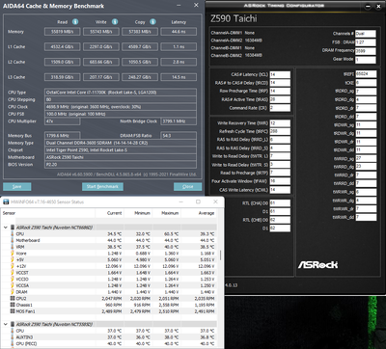
Task: Collapse the second Nuvoton sensor group
Action: pyautogui.click(x=6, y=324)
